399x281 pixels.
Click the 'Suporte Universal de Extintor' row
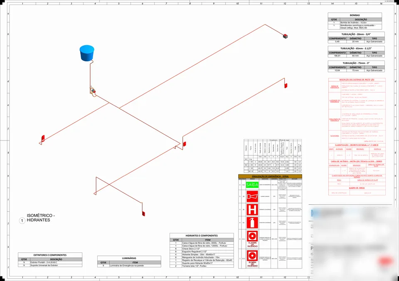50,266
